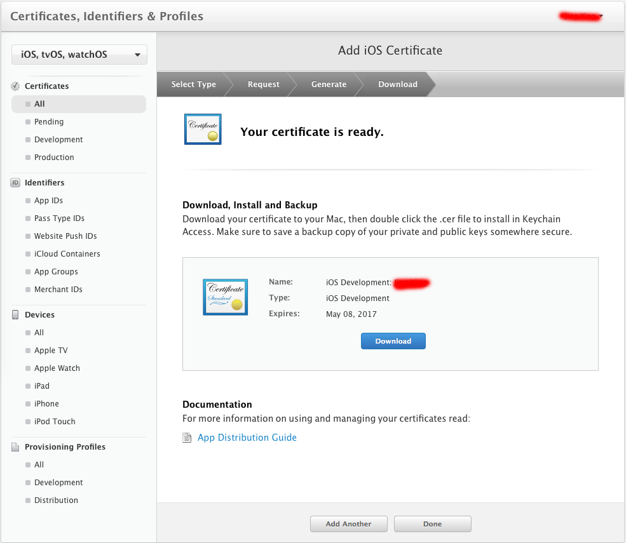The width and height of the screenshot is (626, 543).
Task: Select Pending under Certificates
Action: pos(49,122)
